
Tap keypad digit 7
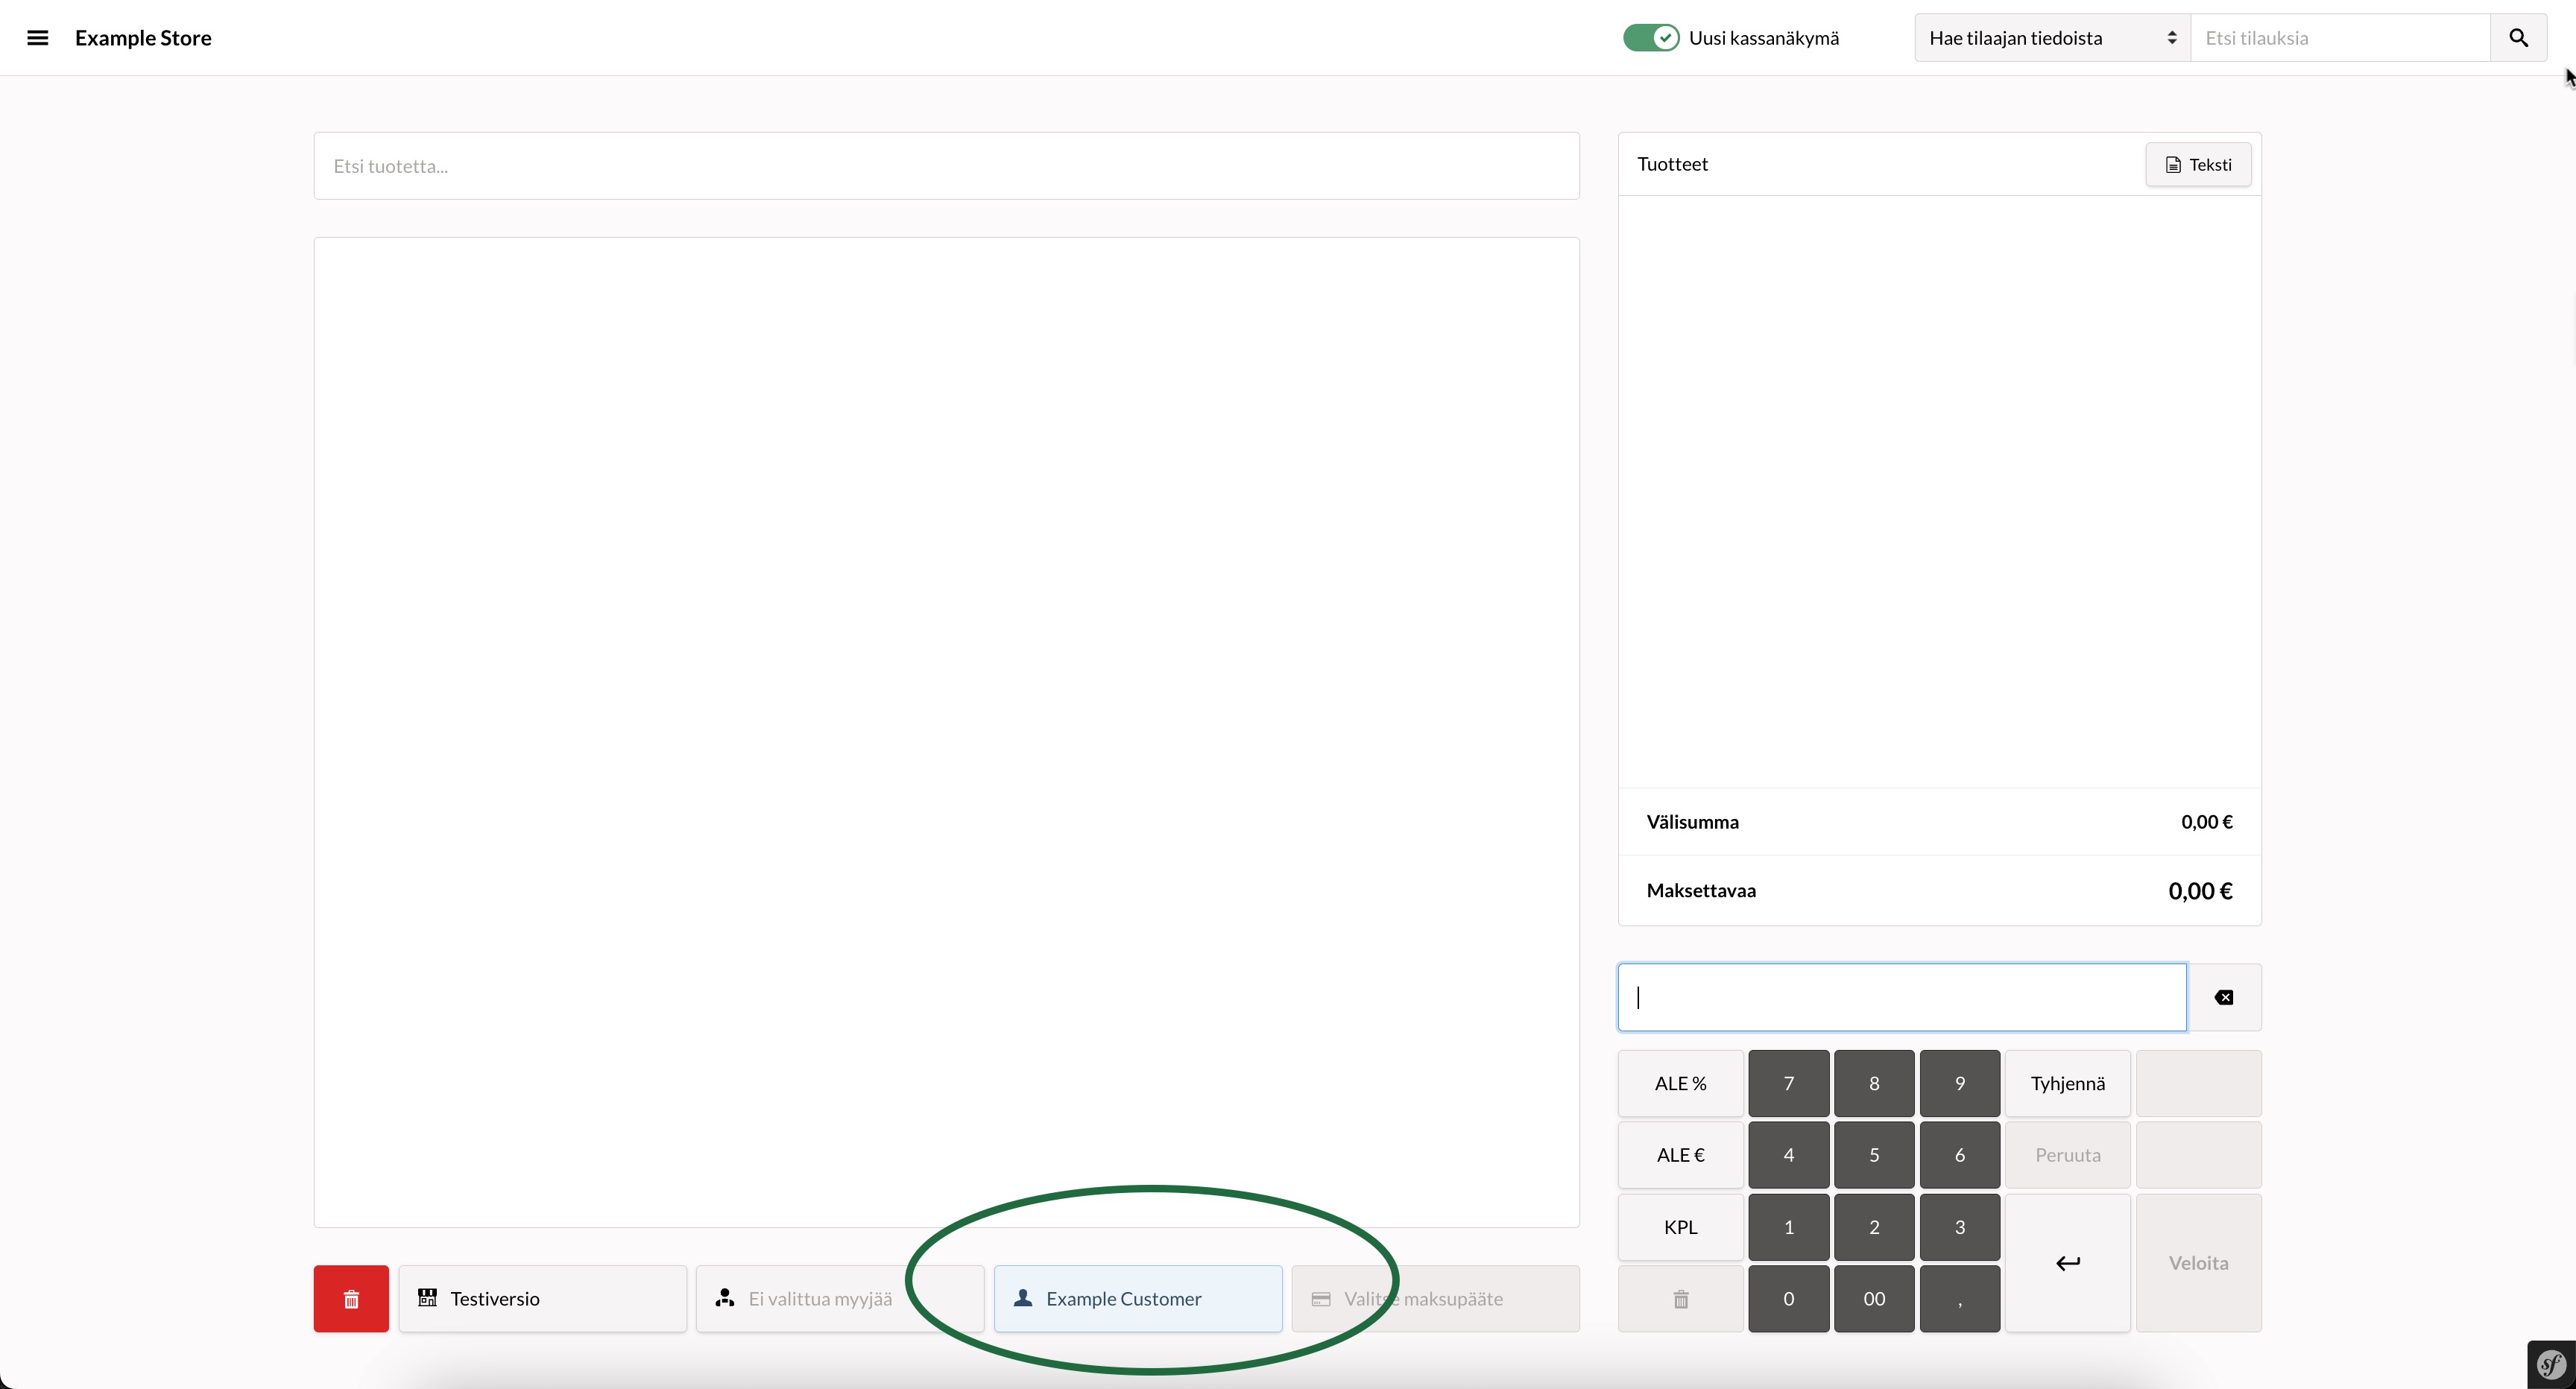1789,1083
